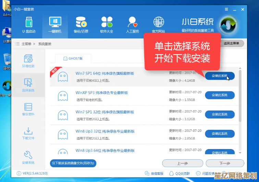Install Win7 SP1 32位 system
The height and width of the screenshot is (182, 259).
[x=220, y=114]
